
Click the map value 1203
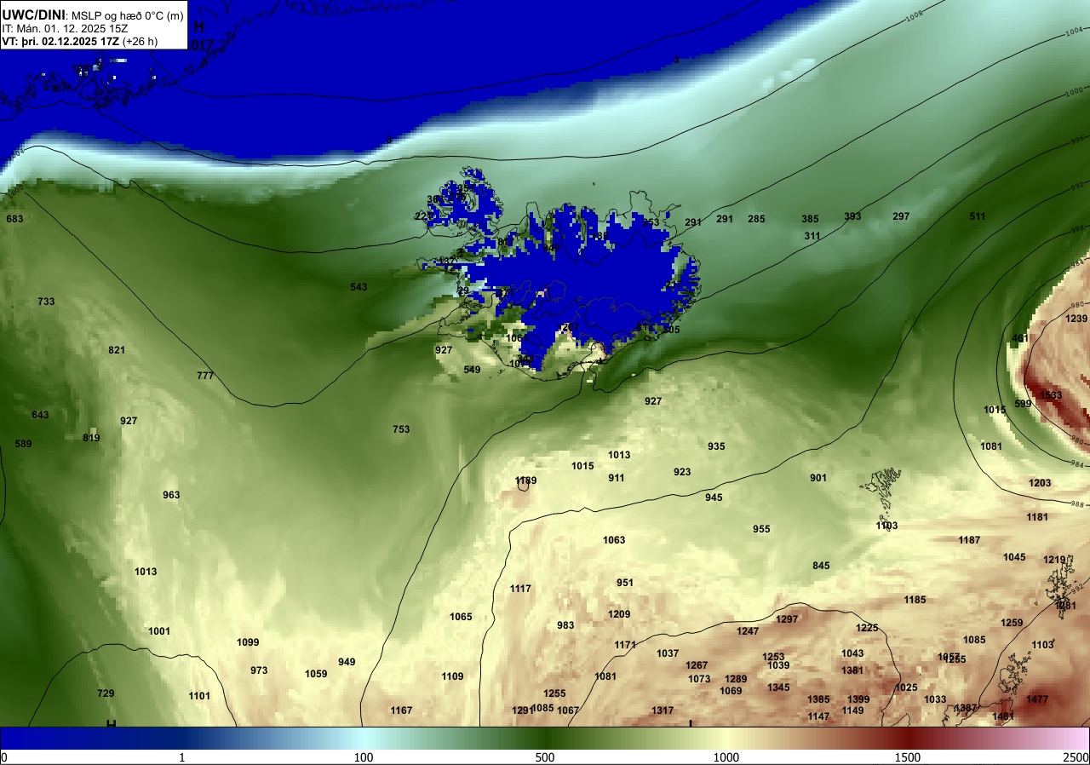(x=1040, y=483)
